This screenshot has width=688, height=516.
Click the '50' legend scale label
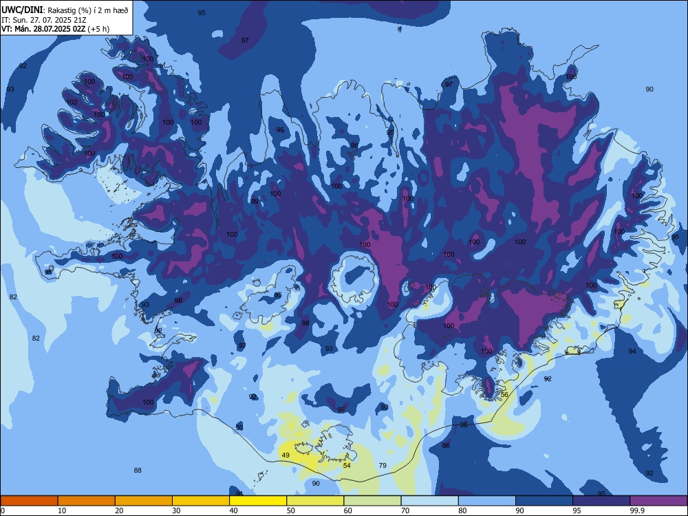[291, 510]
